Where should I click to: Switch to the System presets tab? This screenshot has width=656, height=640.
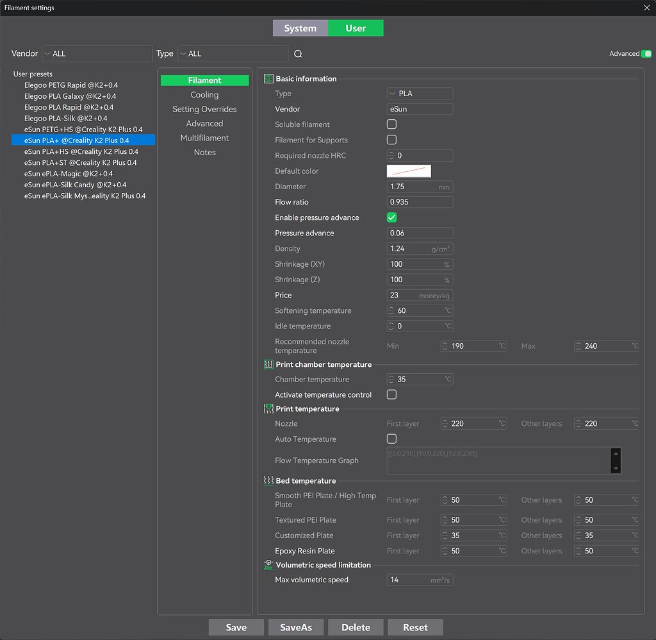300,28
